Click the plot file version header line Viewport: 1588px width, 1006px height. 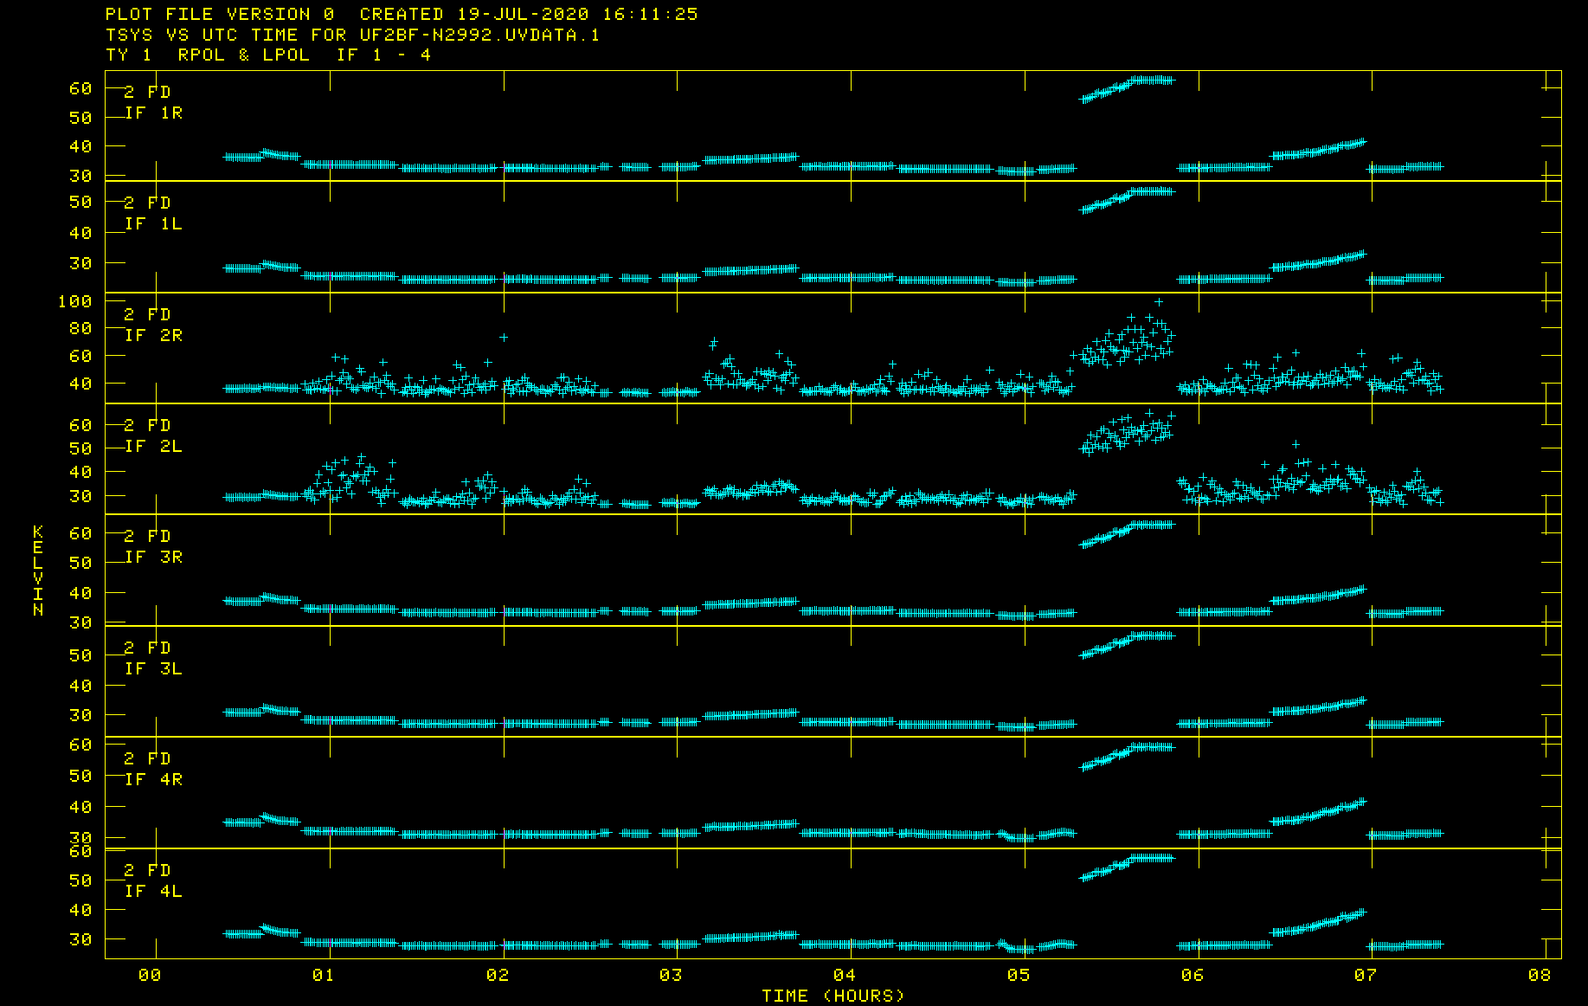(x=402, y=14)
